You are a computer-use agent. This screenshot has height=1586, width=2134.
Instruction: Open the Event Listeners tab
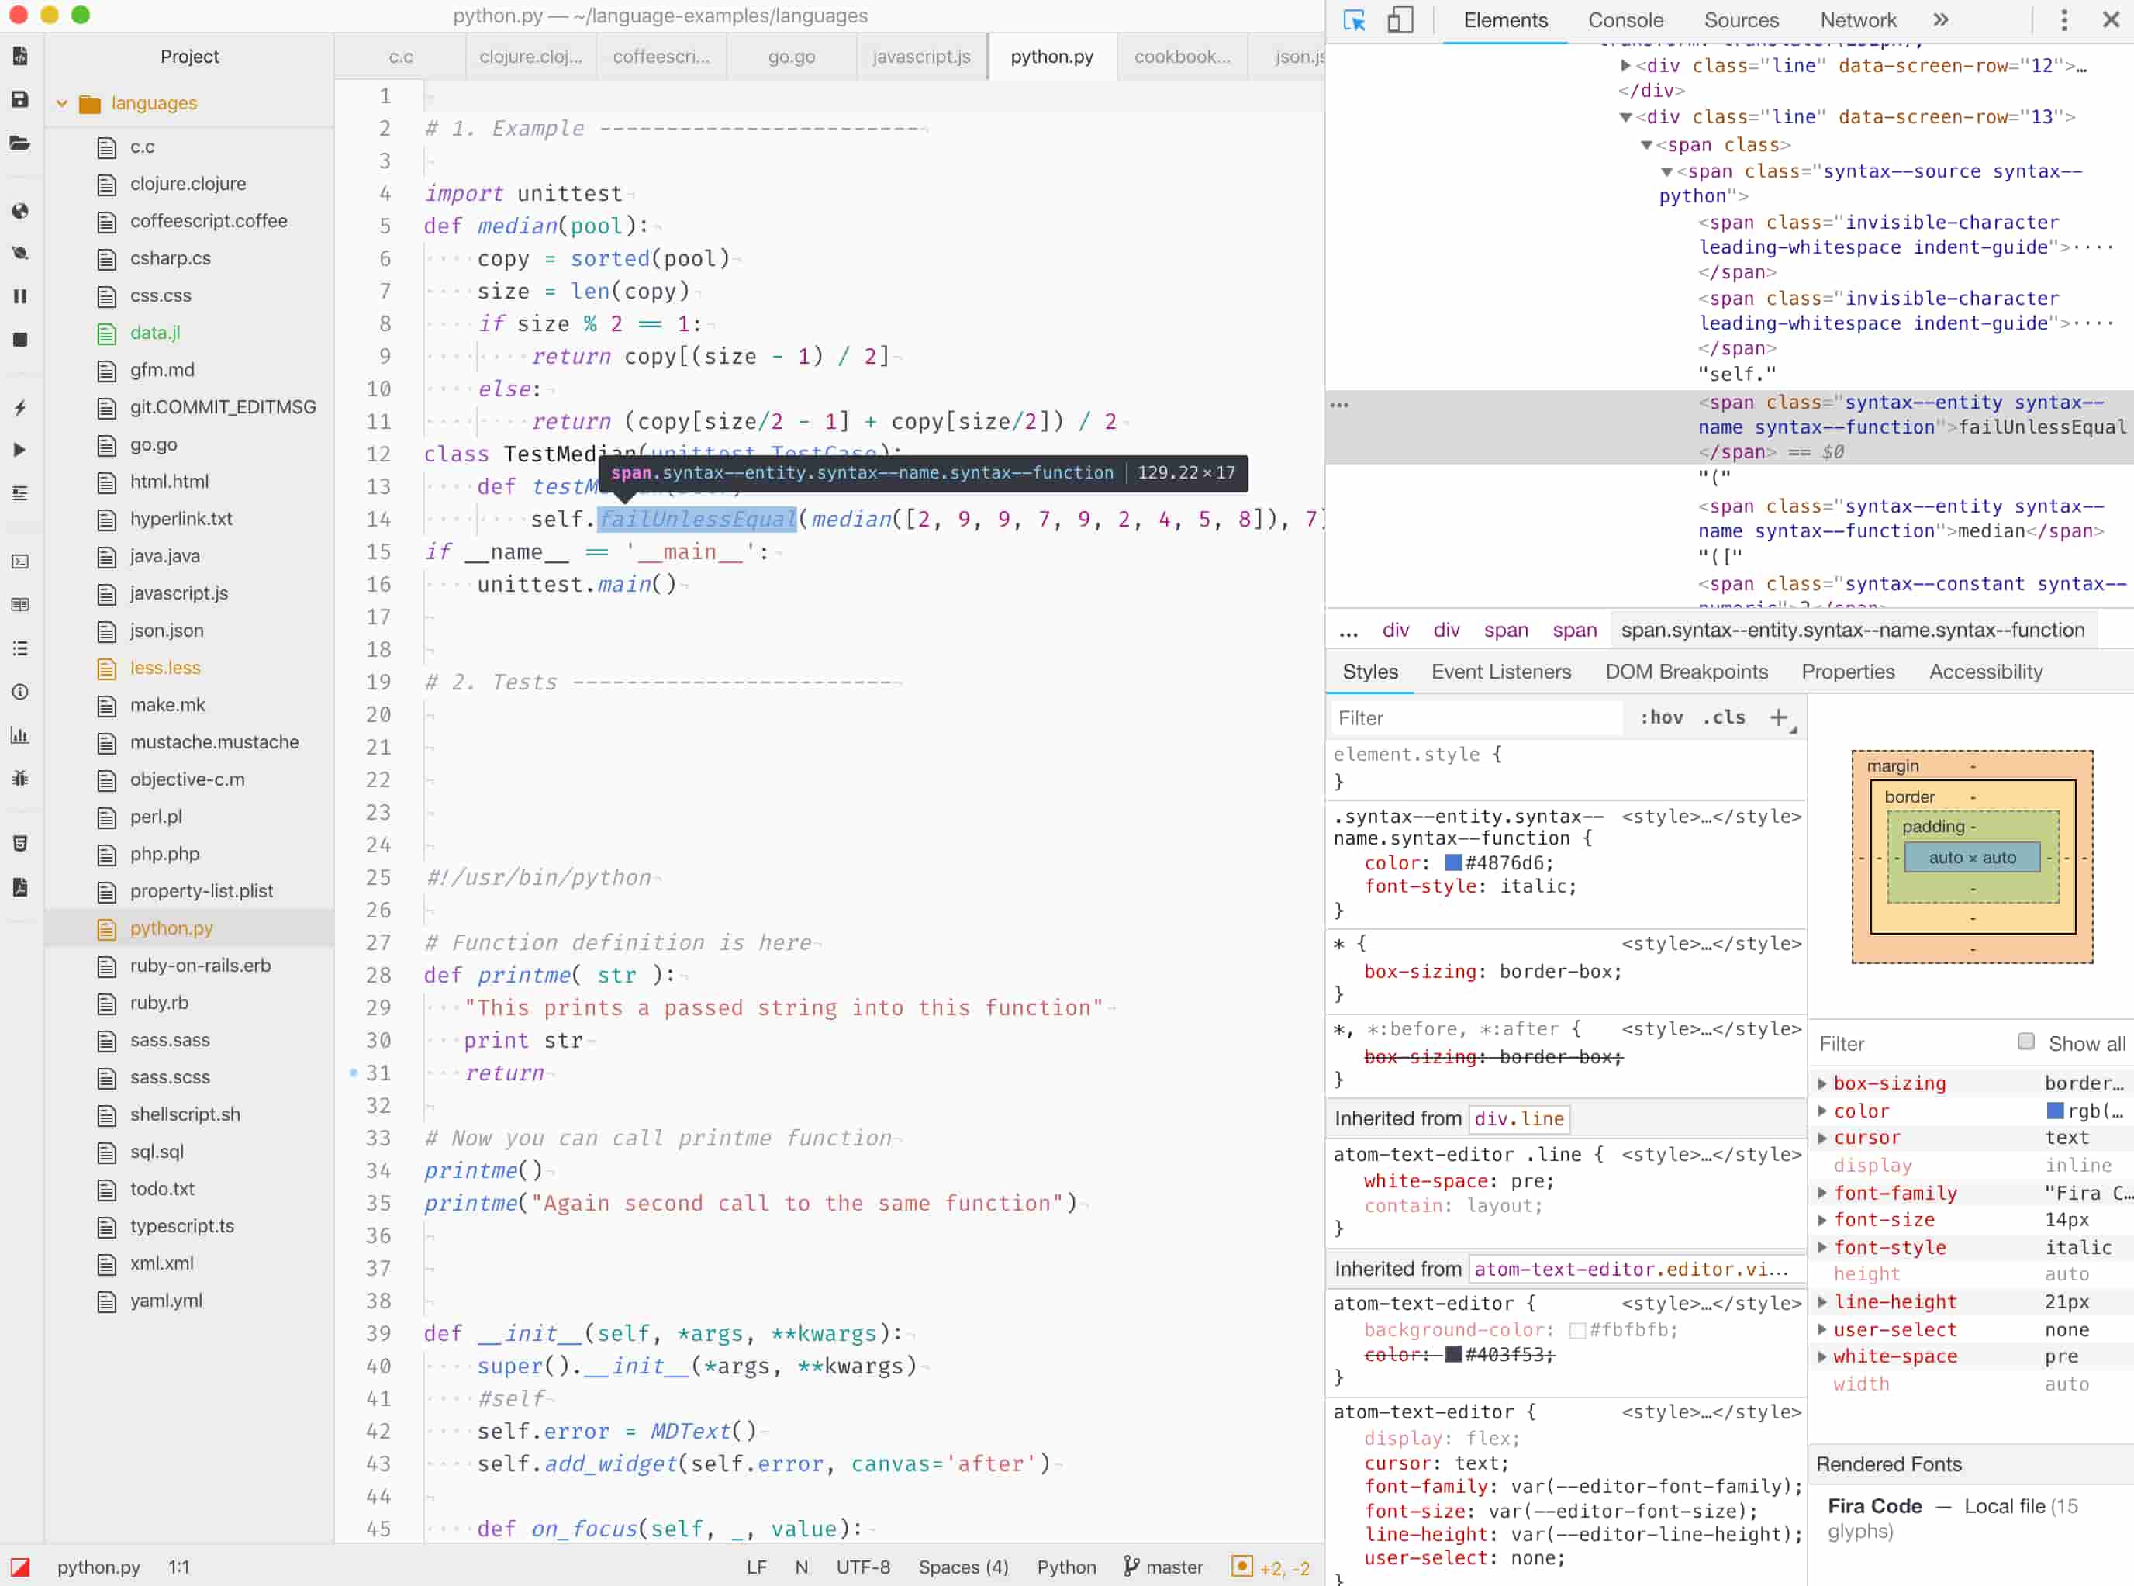[x=1501, y=672]
